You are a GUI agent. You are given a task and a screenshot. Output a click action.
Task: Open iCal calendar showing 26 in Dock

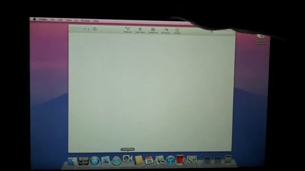(x=149, y=160)
